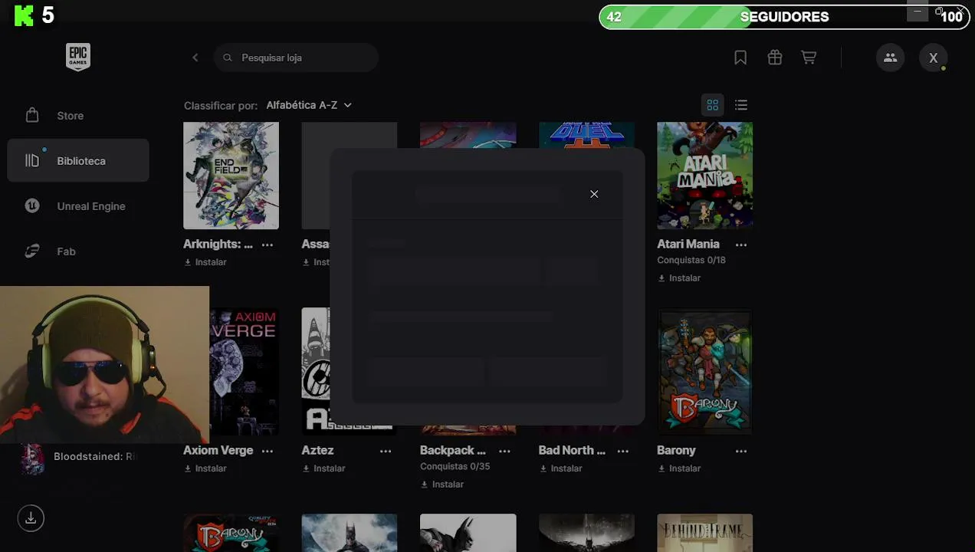
Task: Switch to list view
Action: [x=740, y=105]
